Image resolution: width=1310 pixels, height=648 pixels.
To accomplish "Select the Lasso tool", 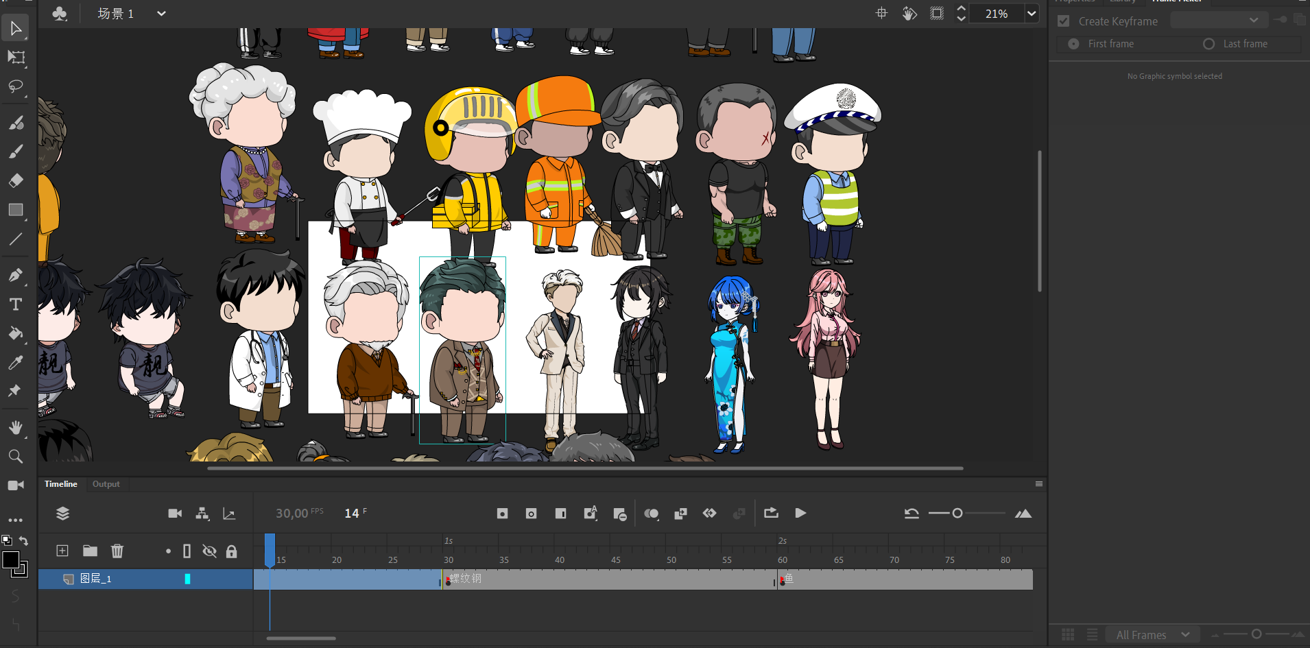I will click(16, 87).
